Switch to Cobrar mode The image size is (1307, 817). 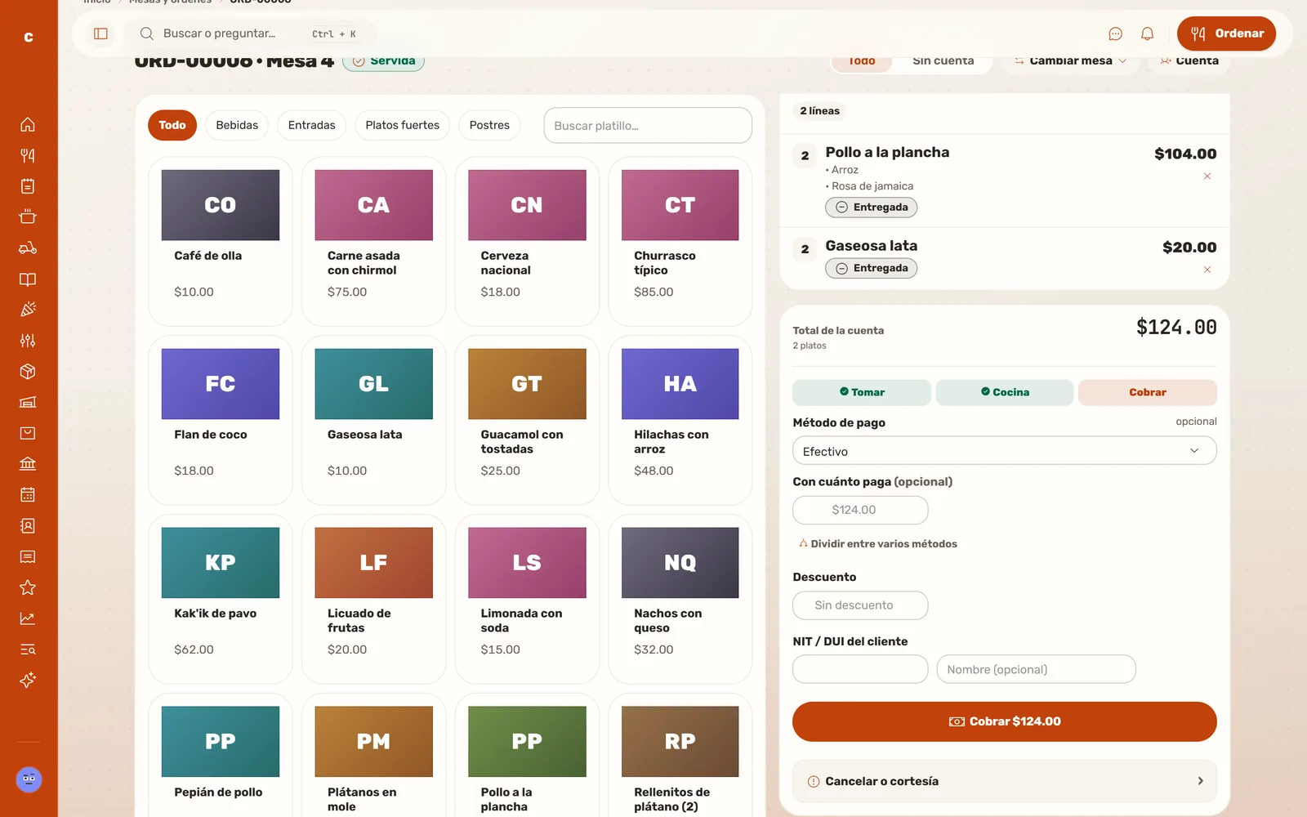(1147, 392)
